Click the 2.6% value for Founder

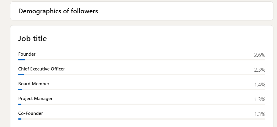point(259,55)
